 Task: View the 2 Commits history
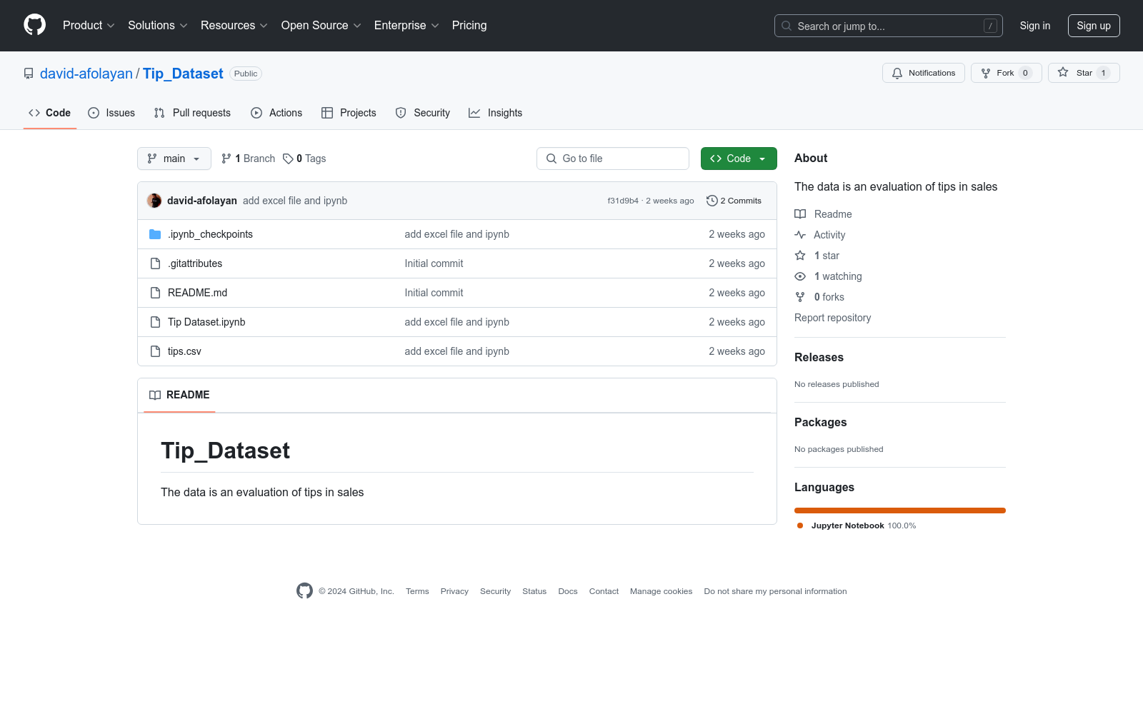734,201
